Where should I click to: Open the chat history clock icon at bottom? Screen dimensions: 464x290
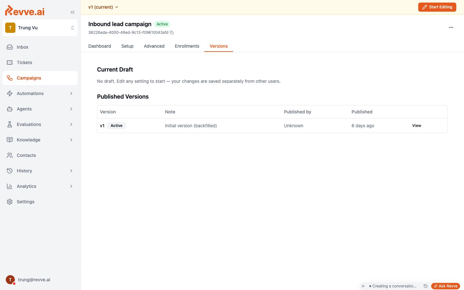425,286
